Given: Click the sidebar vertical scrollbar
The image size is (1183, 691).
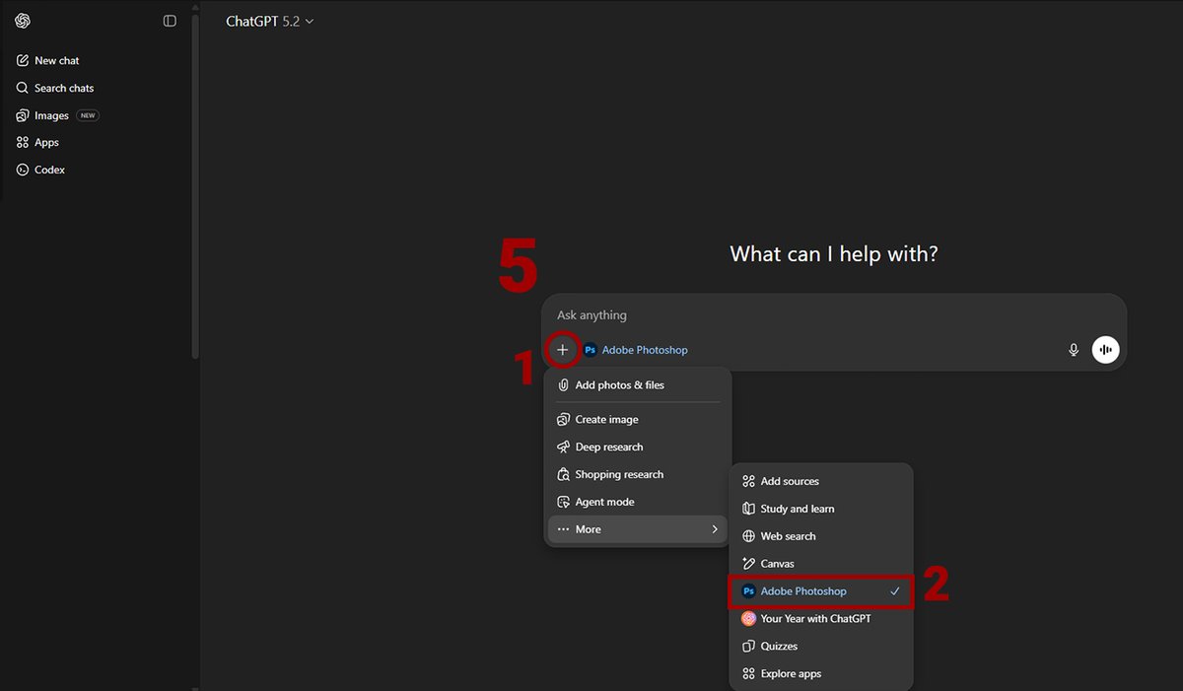Looking at the screenshot, I should tap(196, 187).
